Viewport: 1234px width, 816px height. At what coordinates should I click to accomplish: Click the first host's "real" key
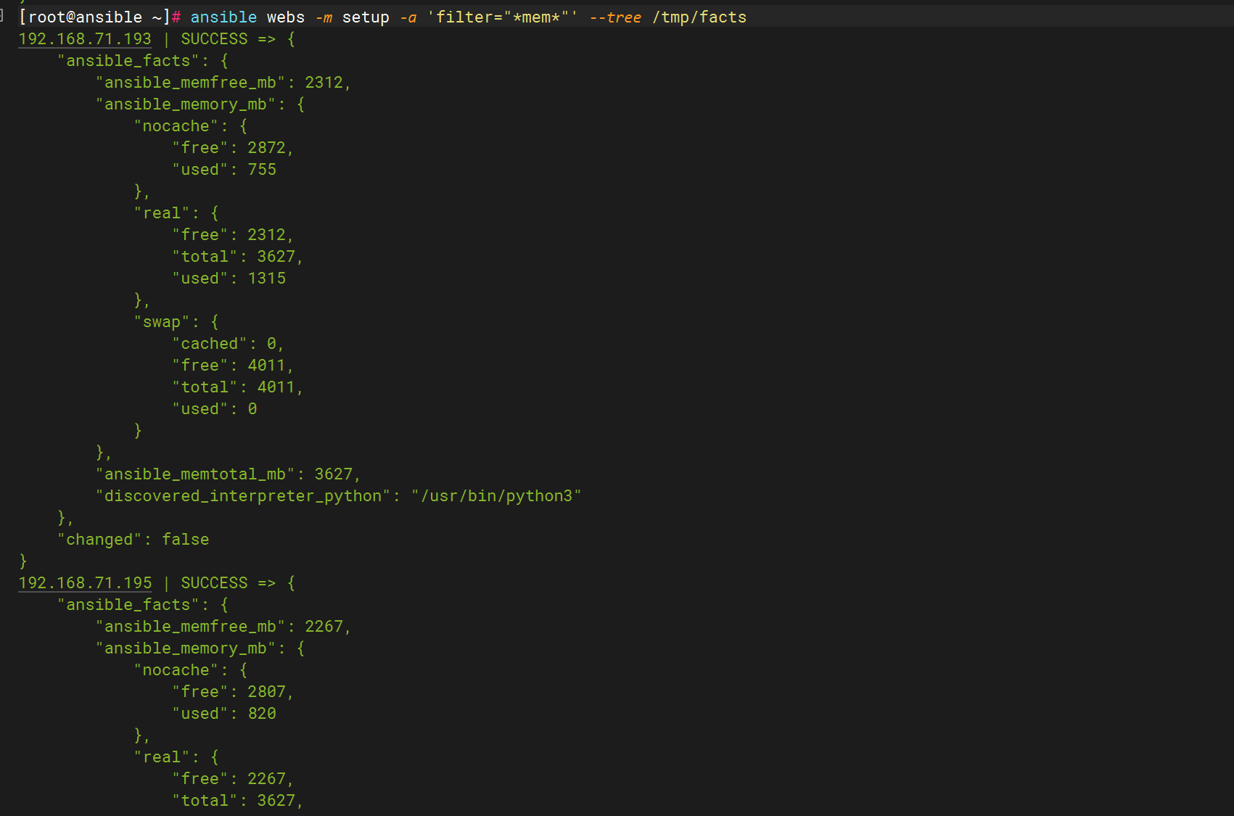162,213
